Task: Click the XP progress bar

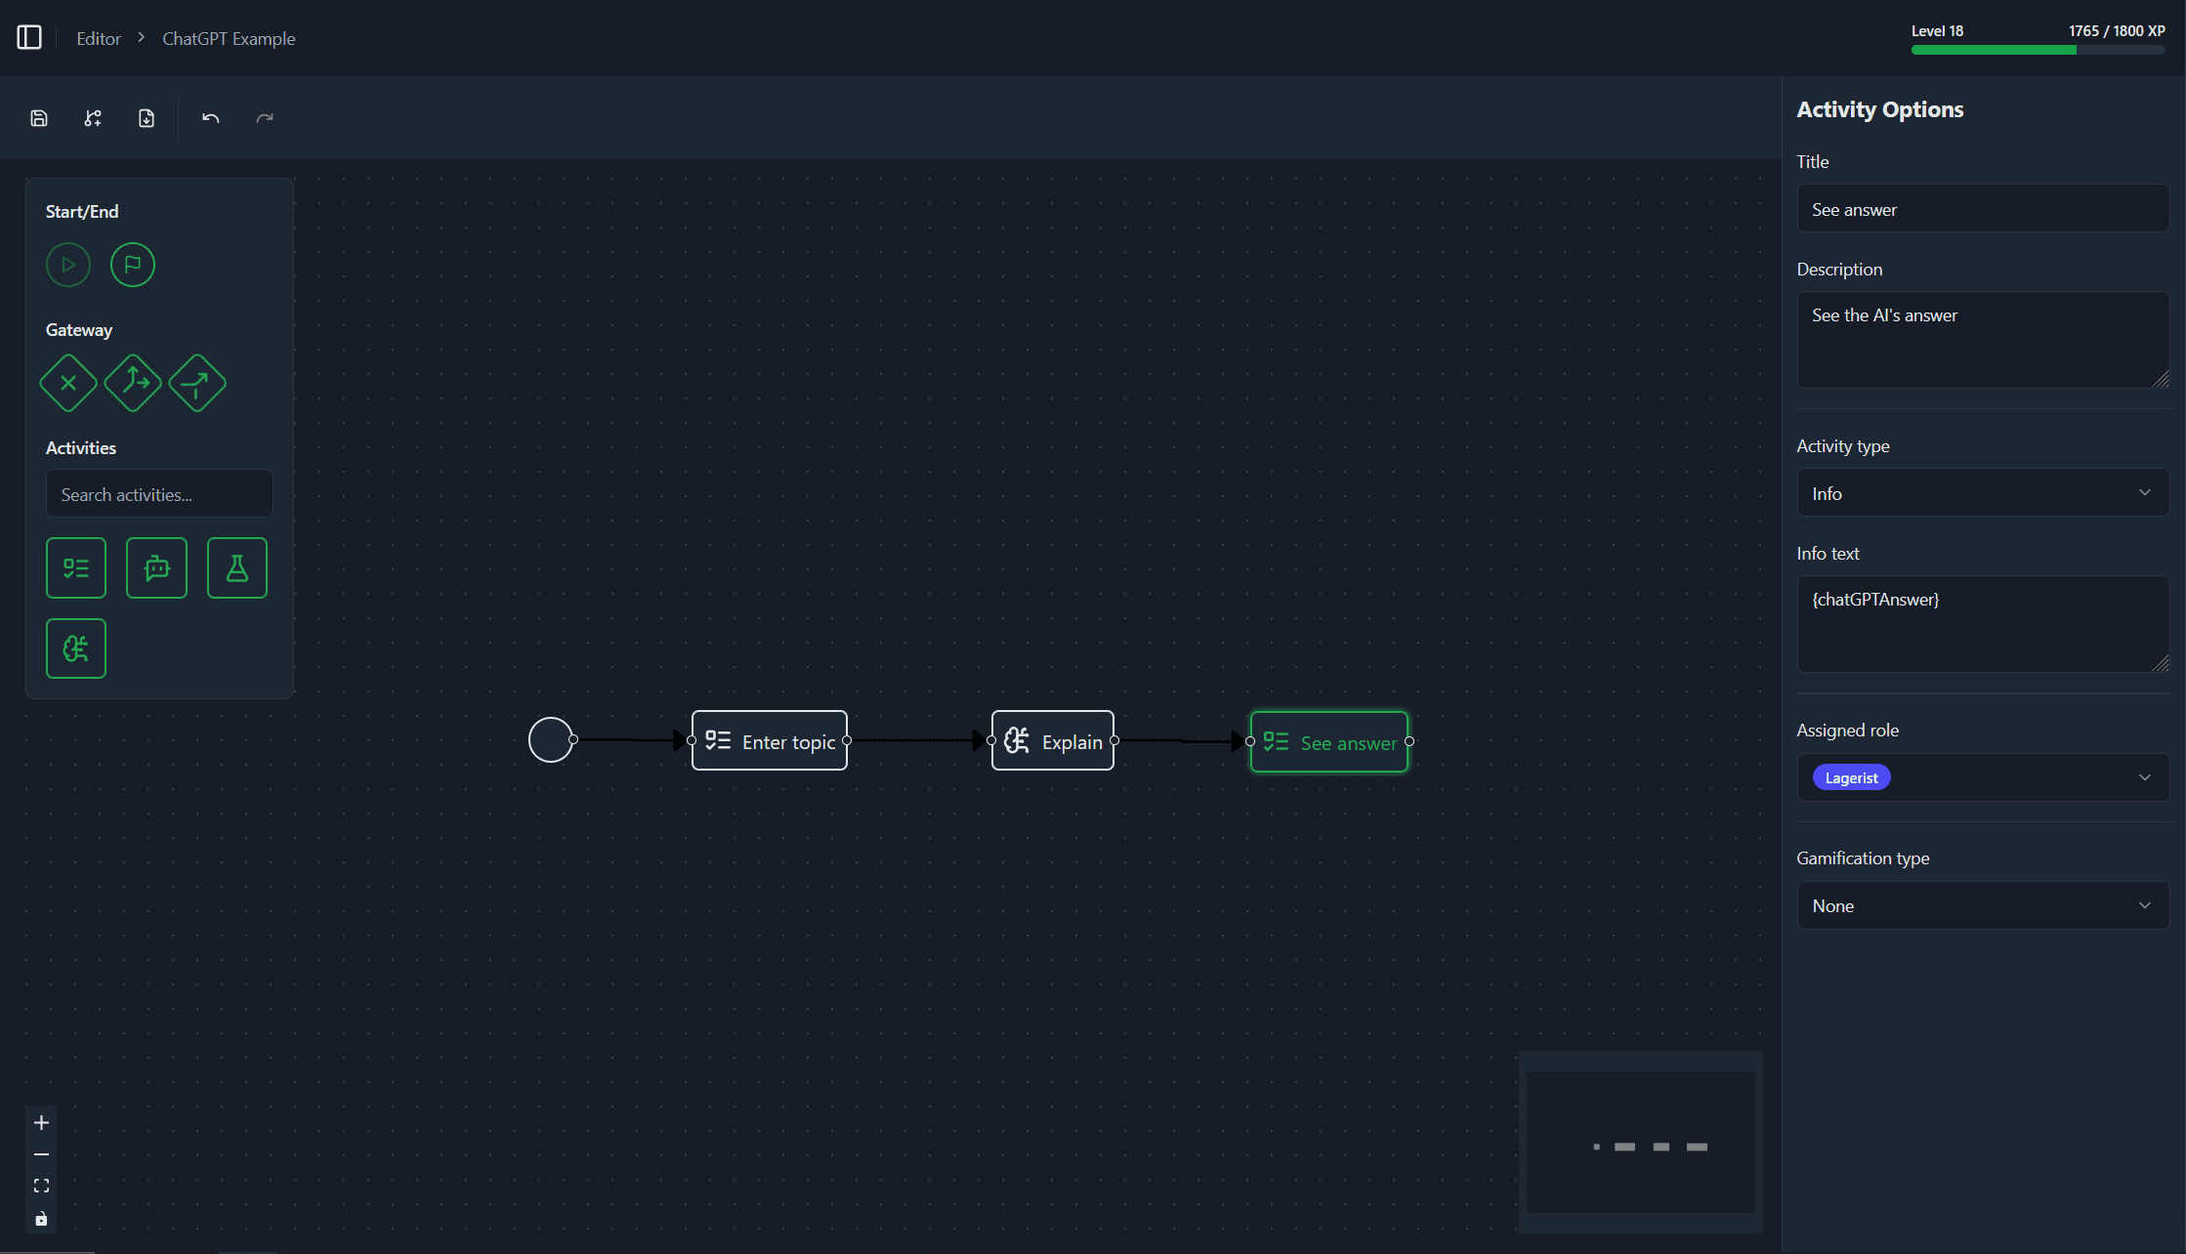Action: 2039,50
